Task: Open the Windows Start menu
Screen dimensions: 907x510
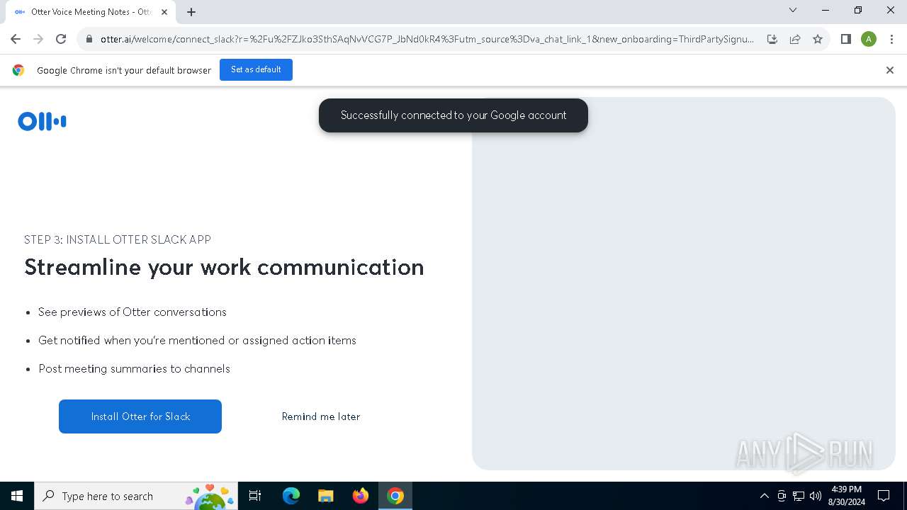Action: click(17, 496)
